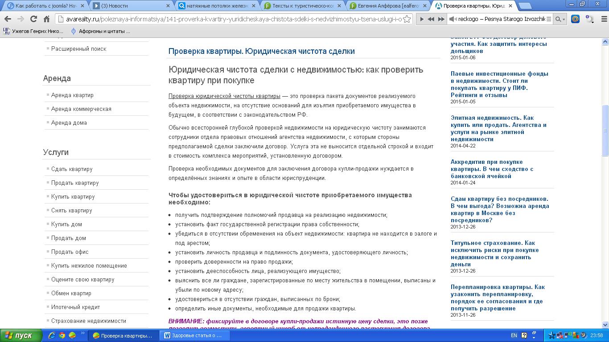This screenshot has width=609, height=342.
Task: Open the music player playlist icon
Action: coord(549,19)
